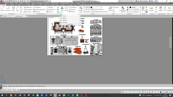Switch to Модель layout tab
Screen dimensions: 173x97
4,90
